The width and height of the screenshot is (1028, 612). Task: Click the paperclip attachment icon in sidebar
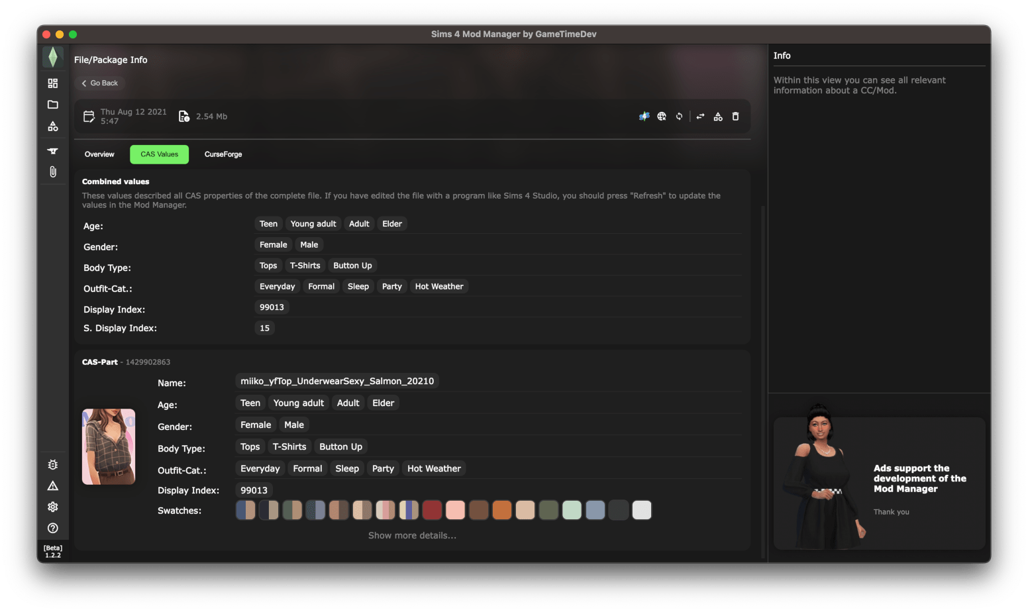(53, 172)
